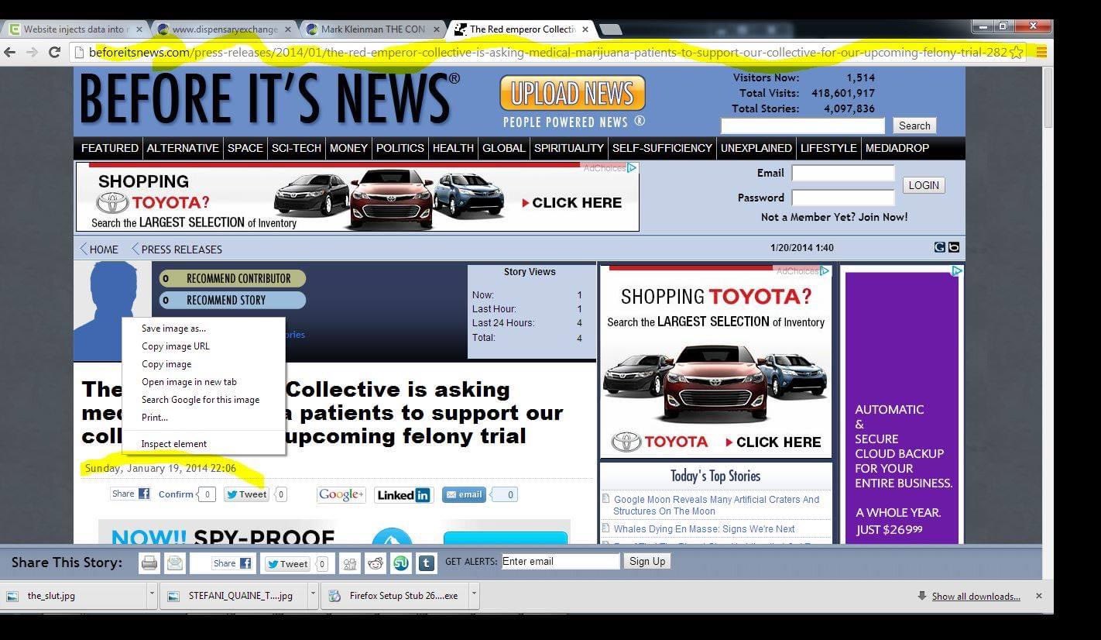Select 'Save image as...' in context menu
Image resolution: width=1101 pixels, height=640 pixels.
204,329
